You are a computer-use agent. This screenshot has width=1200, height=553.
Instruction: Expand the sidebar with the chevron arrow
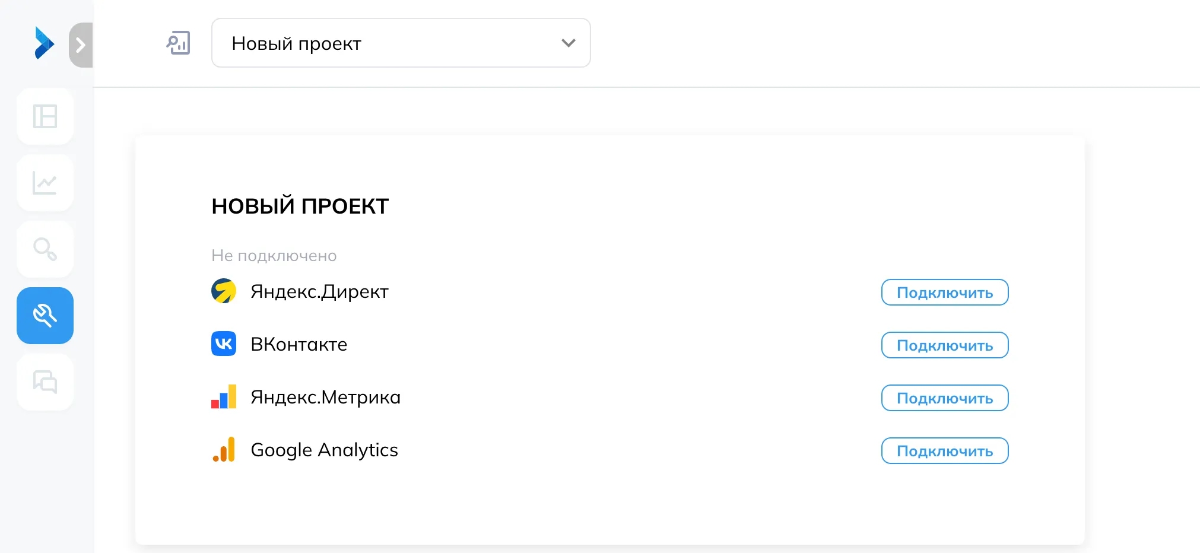click(x=81, y=45)
